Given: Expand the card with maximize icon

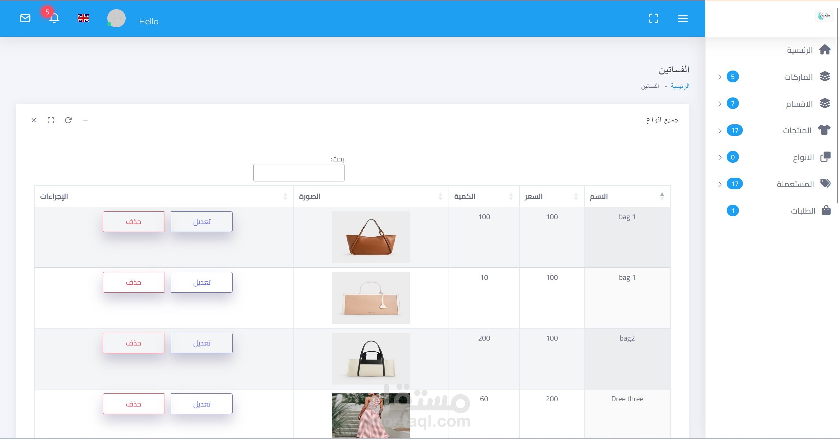Looking at the screenshot, I should (51, 120).
